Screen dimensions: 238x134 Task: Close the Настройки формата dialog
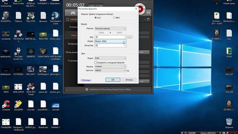click(x=136, y=9)
